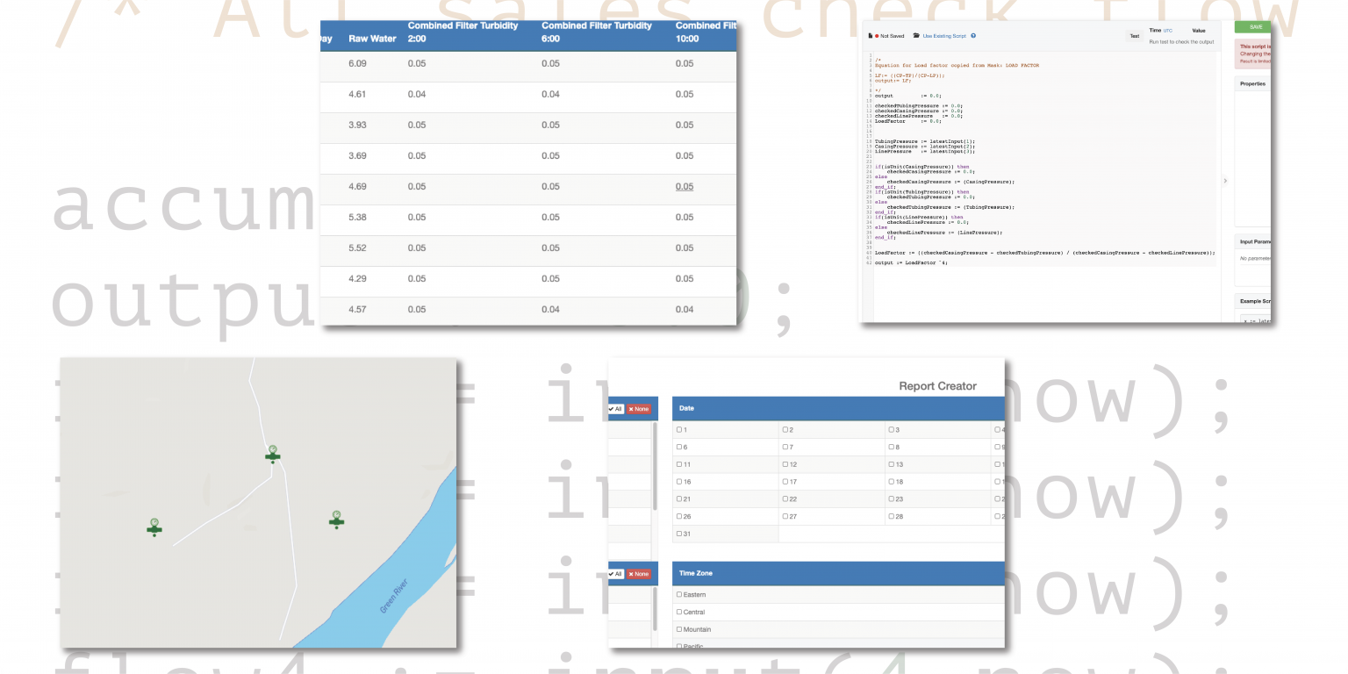The image size is (1348, 674).
Task: Switch to the Text tab
Action: (1135, 36)
